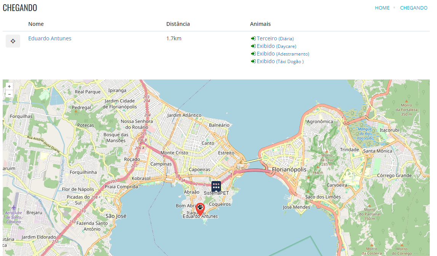The image size is (437, 256).
Task: Click green check-in icon next to Terceiro
Action: [x=253, y=38]
